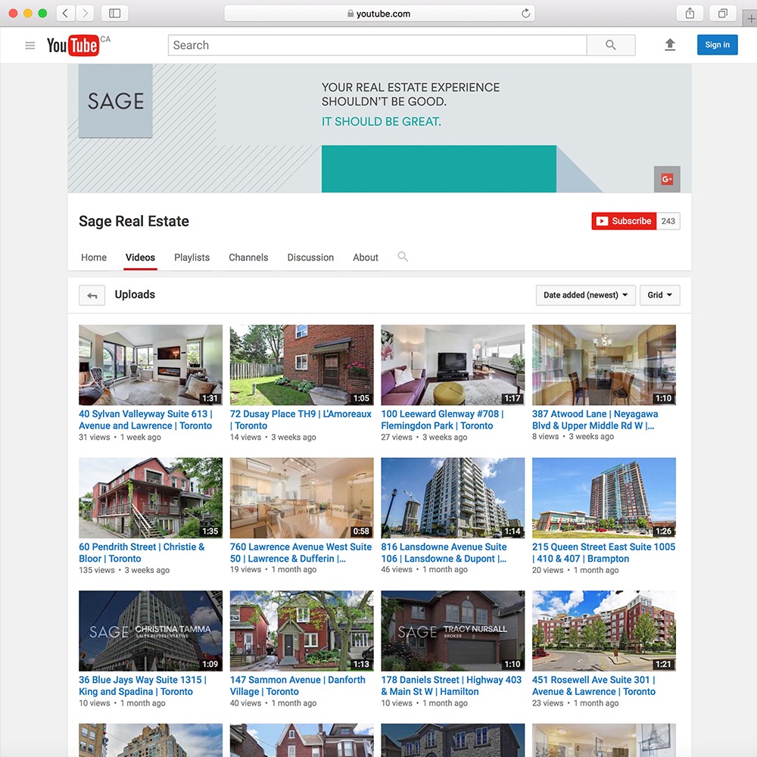Image resolution: width=757 pixels, height=757 pixels.
Task: Open 40 Sylvan Valleyway Suite 613 title
Action: [x=146, y=419]
